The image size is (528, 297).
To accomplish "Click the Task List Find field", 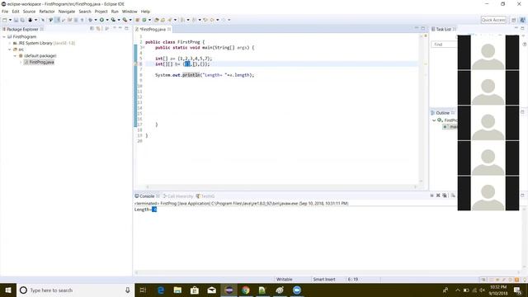I will pos(445,45).
